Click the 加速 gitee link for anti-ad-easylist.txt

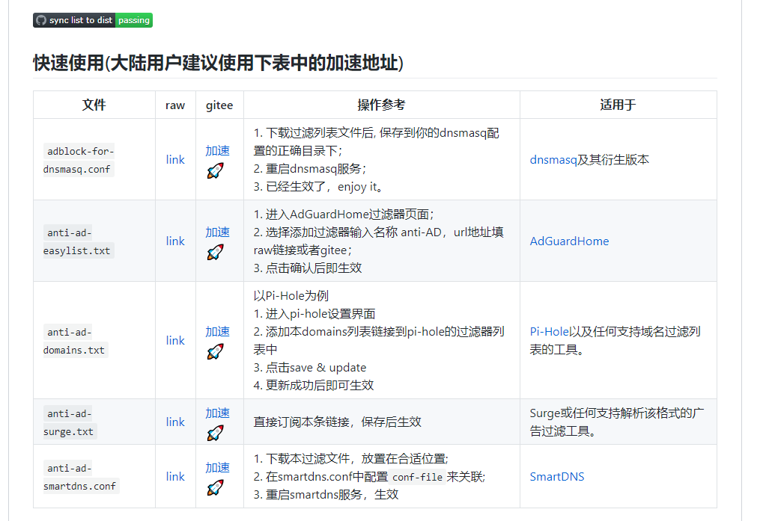[217, 232]
